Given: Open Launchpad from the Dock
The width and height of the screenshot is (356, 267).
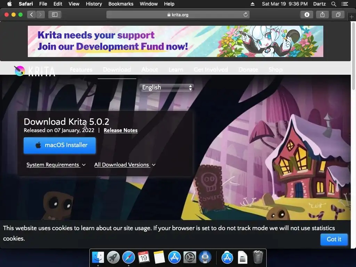Looking at the screenshot, I should [x=113, y=258].
